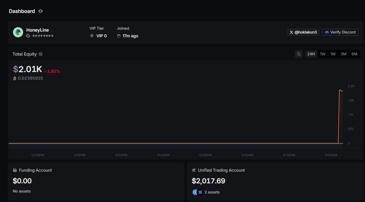Switch chart range to 3M
This screenshot has height=202, width=365.
343,54
